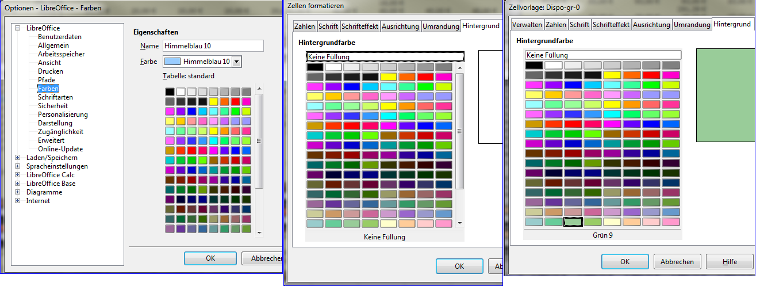Screen dimensions: 760x286
Task: Select Umrandung tab in the Zellvorlage dialog
Action: [692, 25]
